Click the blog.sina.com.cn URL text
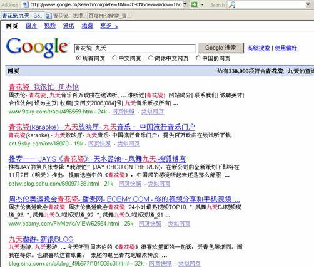The width and height of the screenshot is (314, 267). [x=69, y=264]
